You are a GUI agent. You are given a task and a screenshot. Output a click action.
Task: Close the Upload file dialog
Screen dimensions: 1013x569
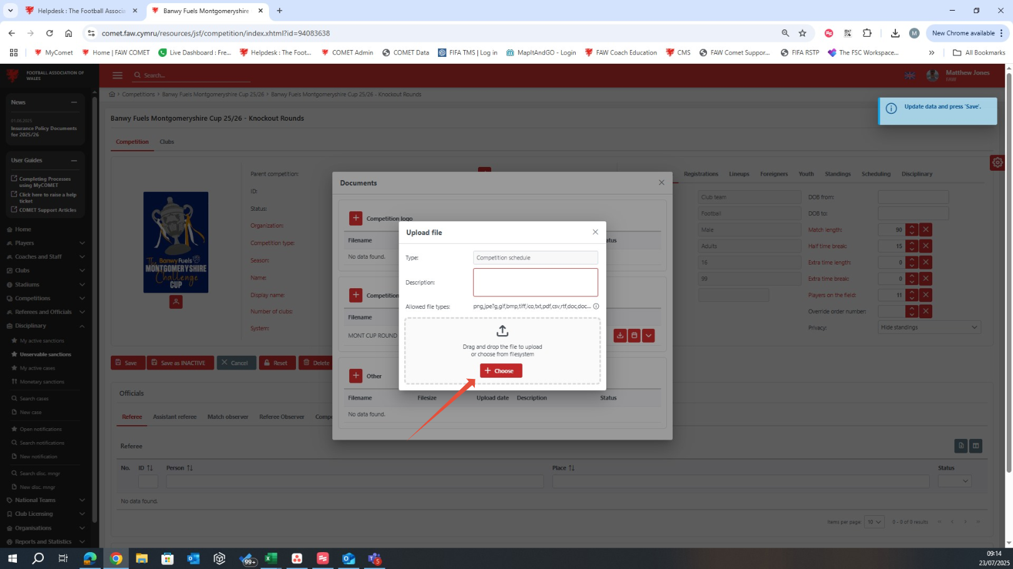click(x=595, y=232)
